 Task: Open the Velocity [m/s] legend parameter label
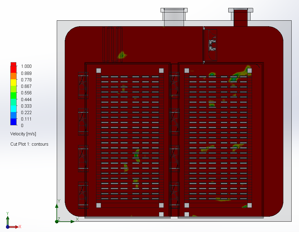(23, 134)
